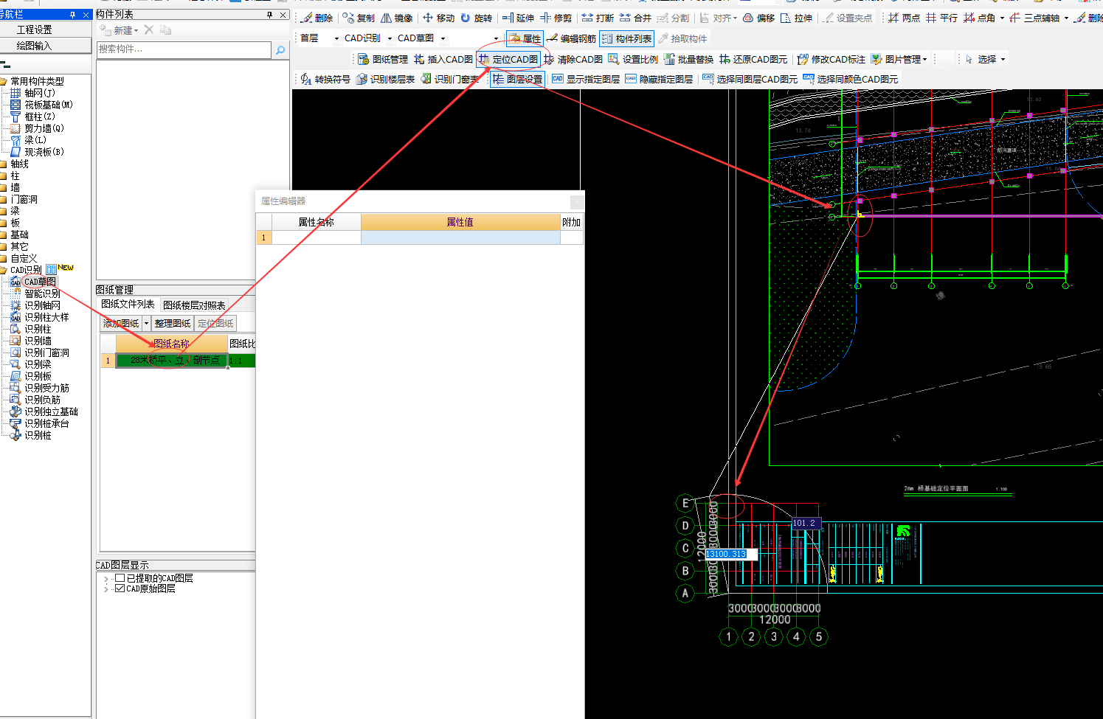Select the 拉伸 (stretch) tool
The height and width of the screenshot is (719, 1103).
[x=797, y=18]
